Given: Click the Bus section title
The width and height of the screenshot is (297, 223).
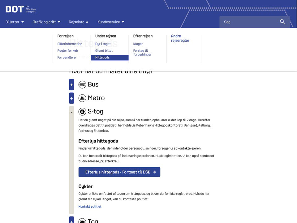Looking at the screenshot, I should pyautogui.click(x=93, y=85).
